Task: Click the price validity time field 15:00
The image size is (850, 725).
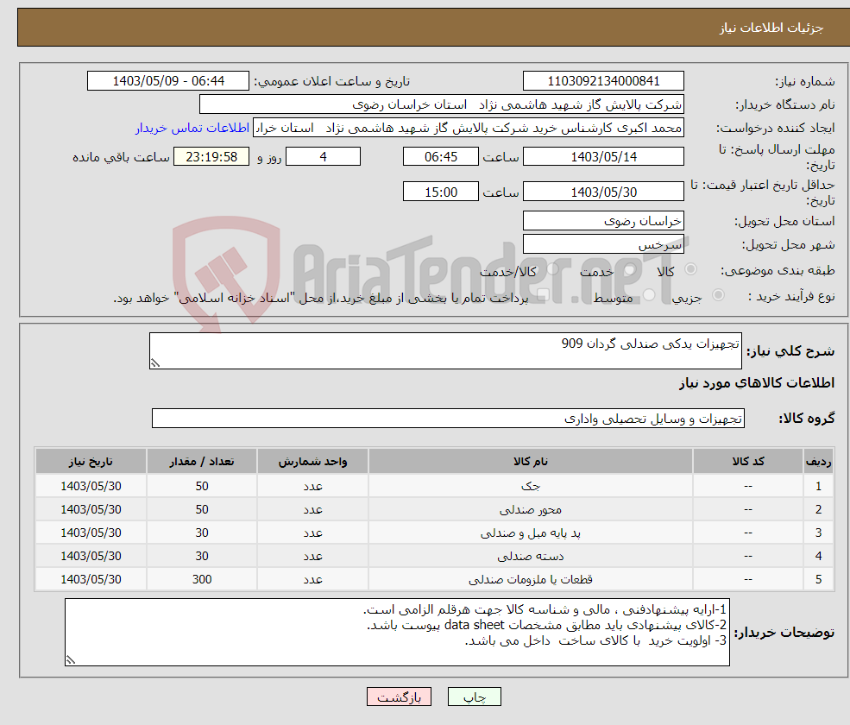Action: (x=441, y=192)
